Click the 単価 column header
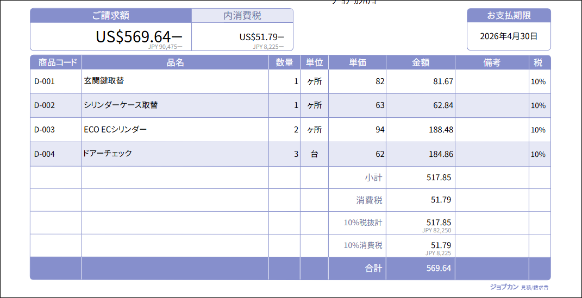 (x=358, y=62)
